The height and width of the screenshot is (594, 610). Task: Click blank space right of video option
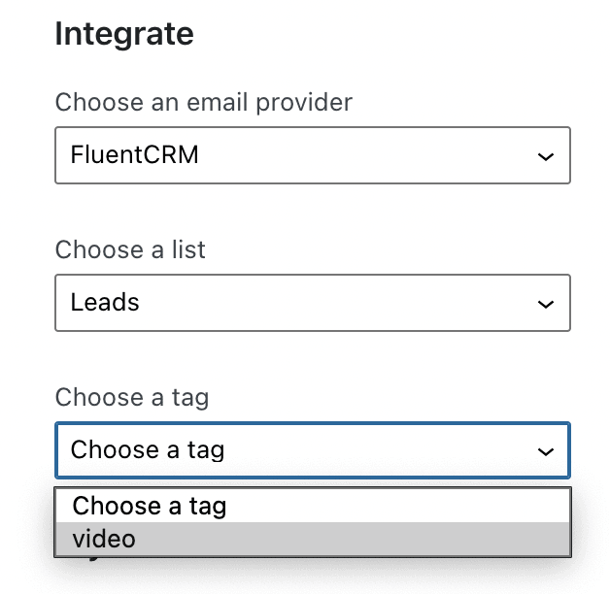[350, 540]
